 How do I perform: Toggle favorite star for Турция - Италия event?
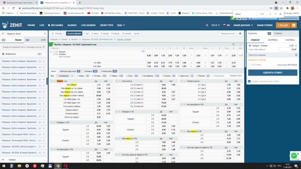[51, 52]
